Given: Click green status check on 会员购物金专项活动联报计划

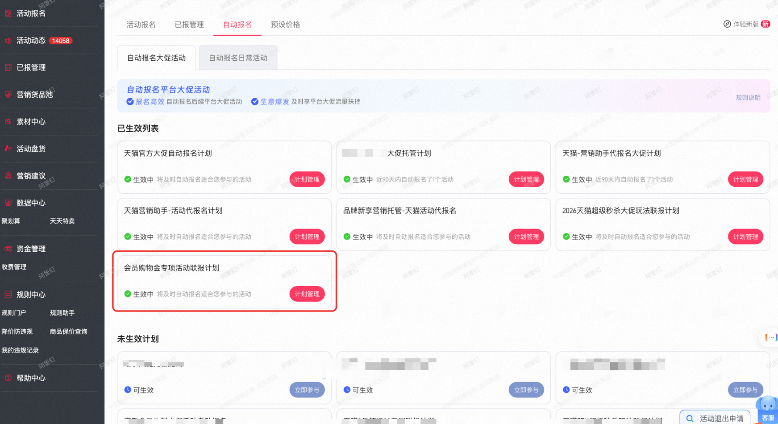Looking at the screenshot, I should pyautogui.click(x=128, y=294).
